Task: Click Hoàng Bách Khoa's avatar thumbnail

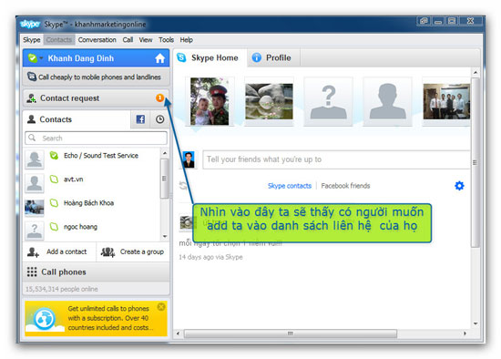Action: pyautogui.click(x=35, y=207)
